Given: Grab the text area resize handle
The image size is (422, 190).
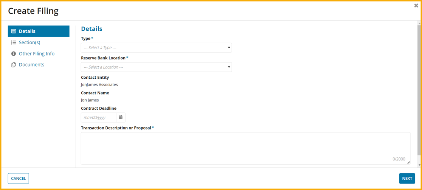Looking at the screenshot, I should [x=408, y=162].
